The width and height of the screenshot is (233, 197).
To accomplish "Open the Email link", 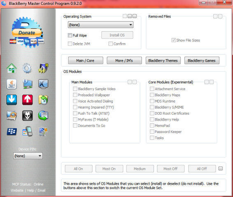I will (42, 190).
